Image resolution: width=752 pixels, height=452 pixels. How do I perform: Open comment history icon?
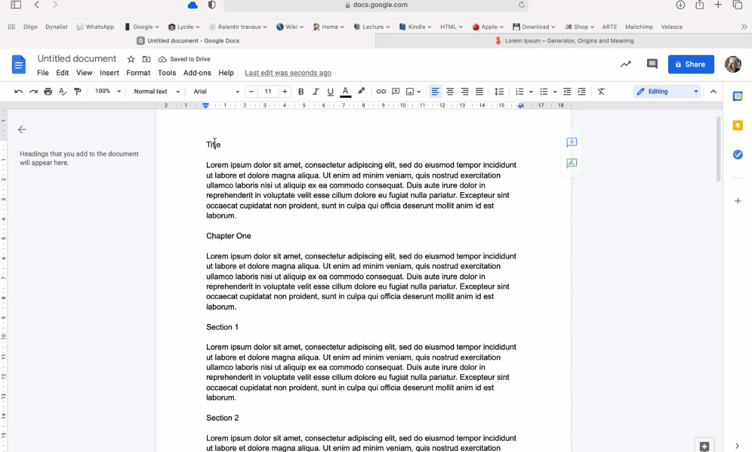(x=652, y=64)
